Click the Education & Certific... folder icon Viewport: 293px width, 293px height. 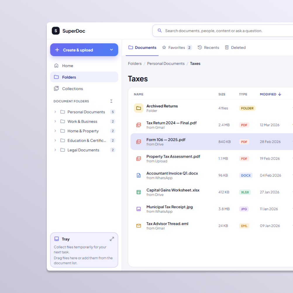point(63,141)
